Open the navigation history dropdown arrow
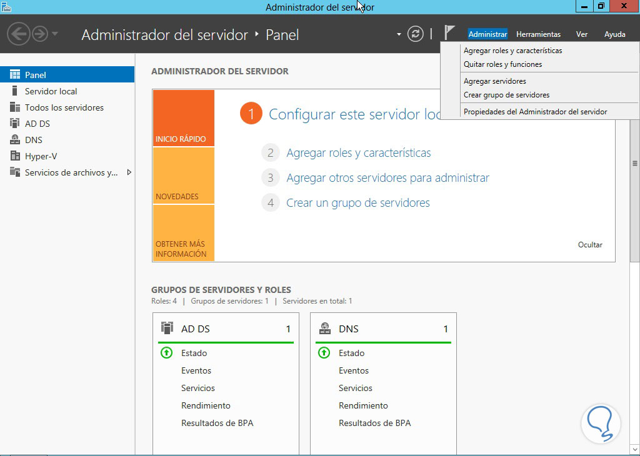 pos(55,34)
